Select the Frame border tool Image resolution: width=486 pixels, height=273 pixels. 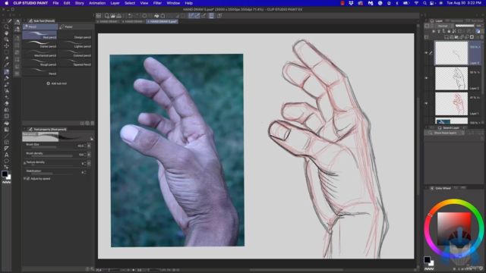click(x=6, y=142)
